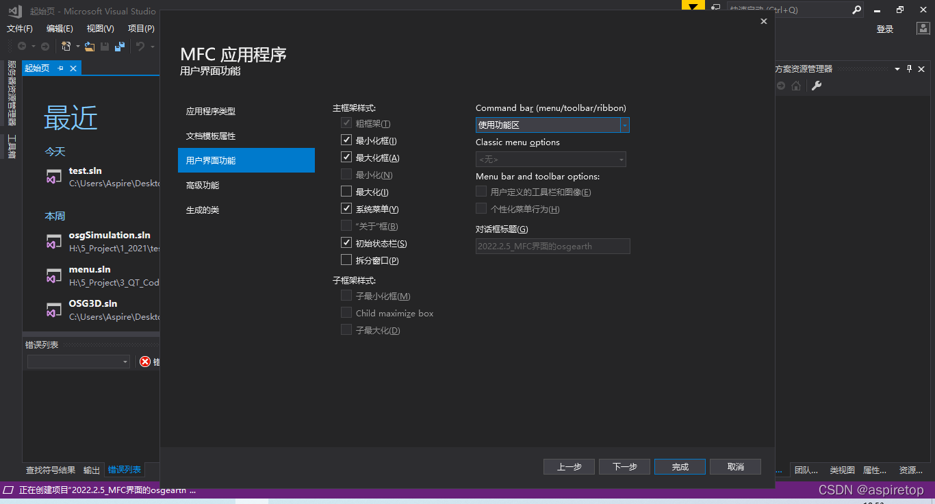The width and height of the screenshot is (935, 504).
Task: Close the MFC wizard dialog with X
Action: pyautogui.click(x=764, y=21)
